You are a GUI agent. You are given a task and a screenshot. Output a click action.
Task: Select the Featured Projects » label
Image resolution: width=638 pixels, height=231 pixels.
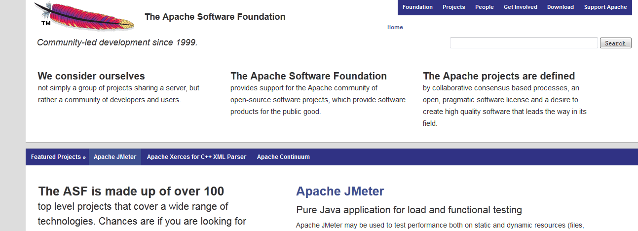coord(58,157)
